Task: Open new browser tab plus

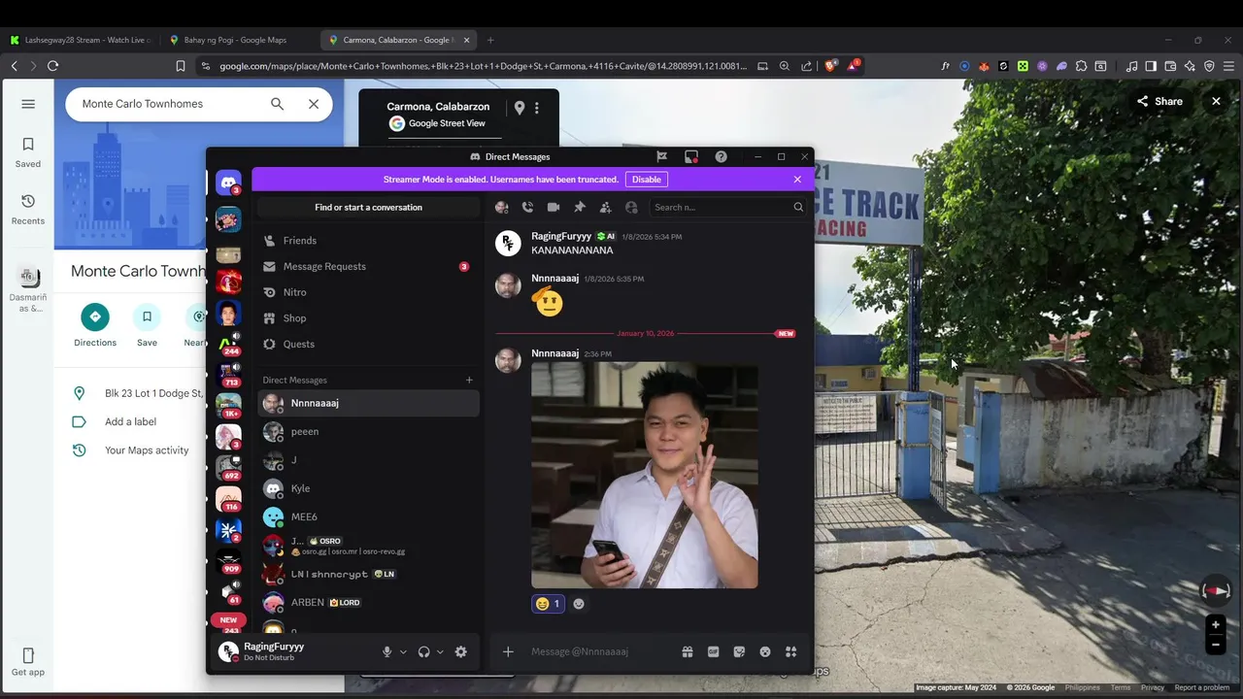Action: point(490,40)
